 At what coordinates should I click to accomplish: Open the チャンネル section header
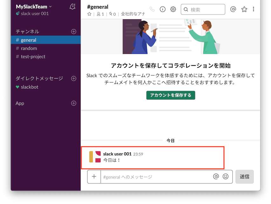27,32
